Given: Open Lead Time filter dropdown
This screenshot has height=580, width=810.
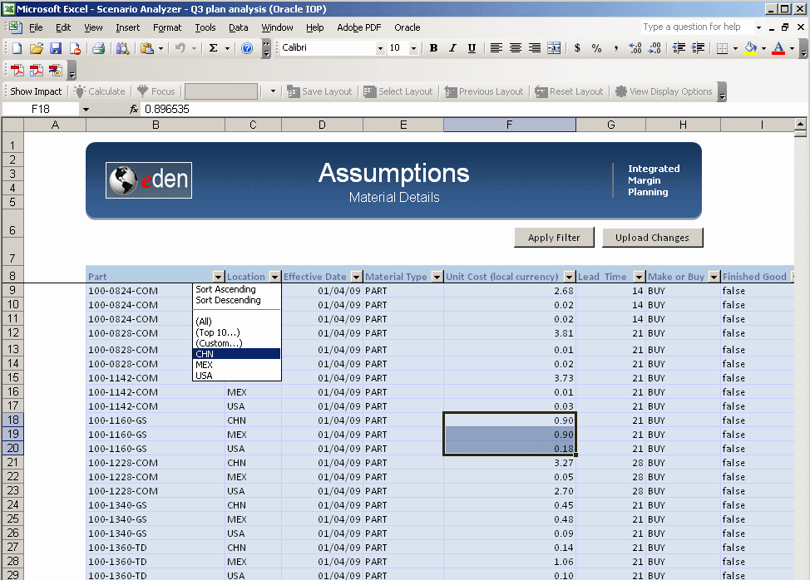Looking at the screenshot, I should pos(639,277).
